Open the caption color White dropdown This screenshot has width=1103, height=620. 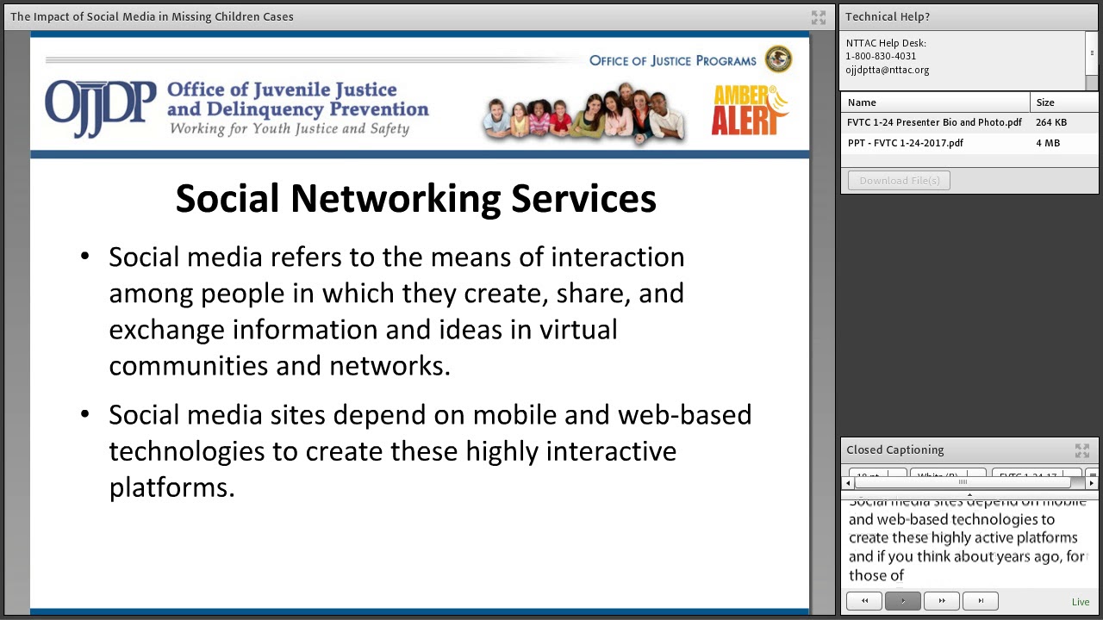(x=948, y=474)
